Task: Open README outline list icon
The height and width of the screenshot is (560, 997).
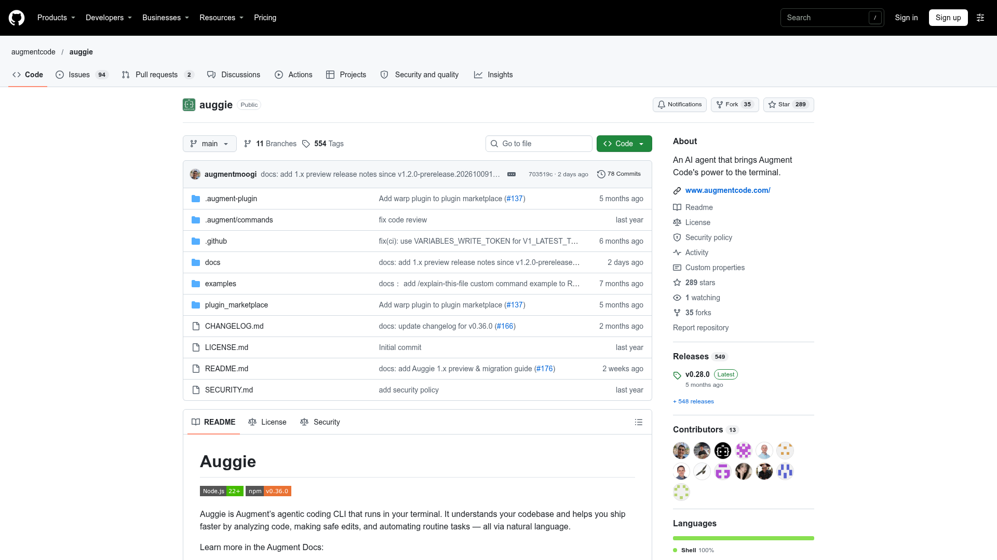Action: tap(639, 422)
